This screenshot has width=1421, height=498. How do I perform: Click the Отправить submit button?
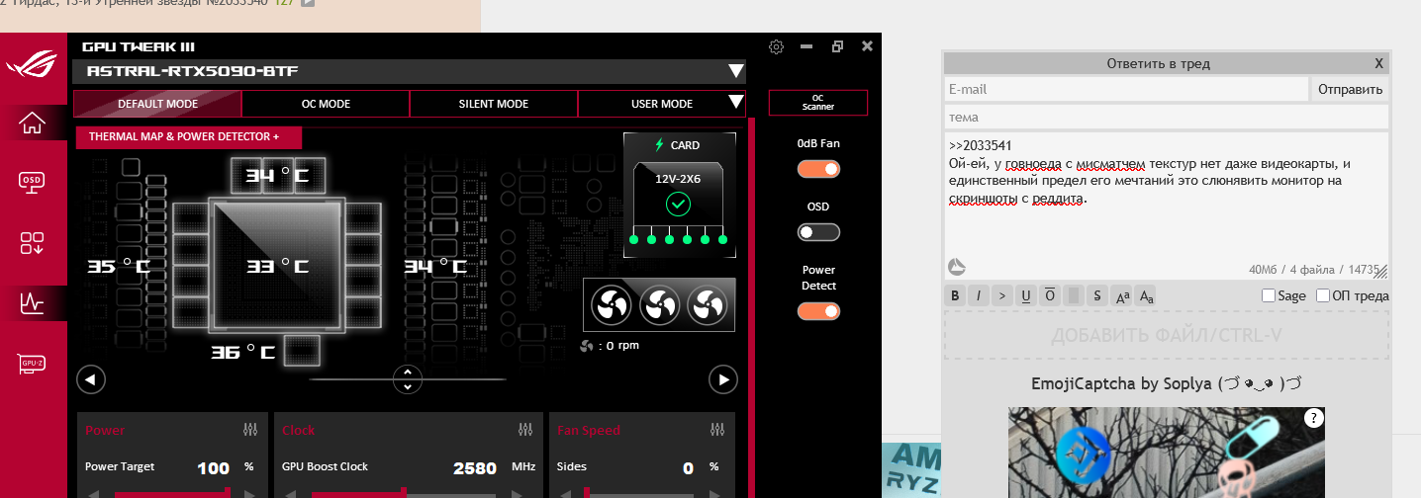click(1350, 89)
